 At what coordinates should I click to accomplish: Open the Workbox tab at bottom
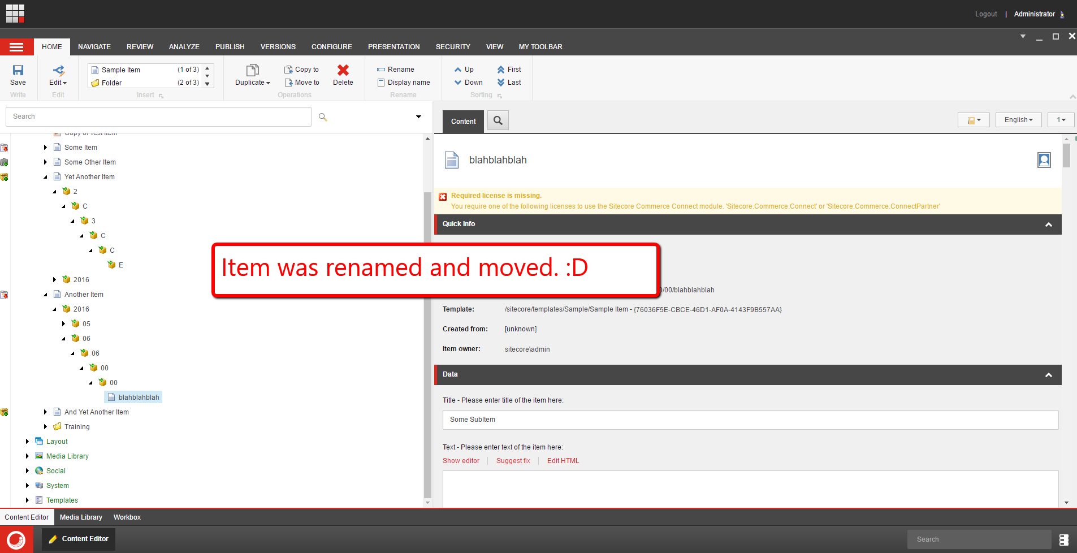pos(127,517)
